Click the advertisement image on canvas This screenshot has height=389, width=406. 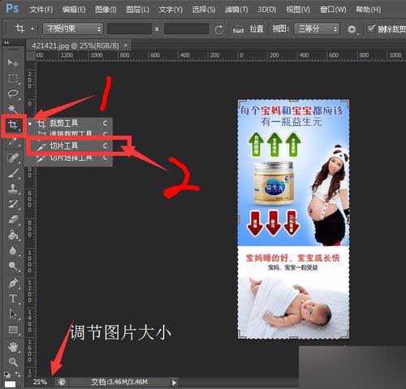tap(293, 219)
